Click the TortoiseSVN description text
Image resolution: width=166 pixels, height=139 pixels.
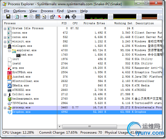click(x=148, y=103)
